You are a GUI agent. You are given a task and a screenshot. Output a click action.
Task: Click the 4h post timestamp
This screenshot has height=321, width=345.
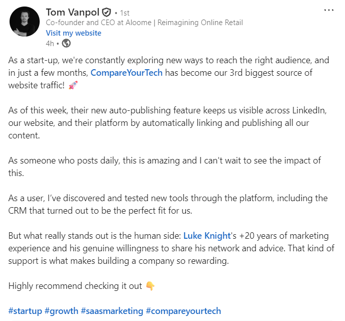50,43
